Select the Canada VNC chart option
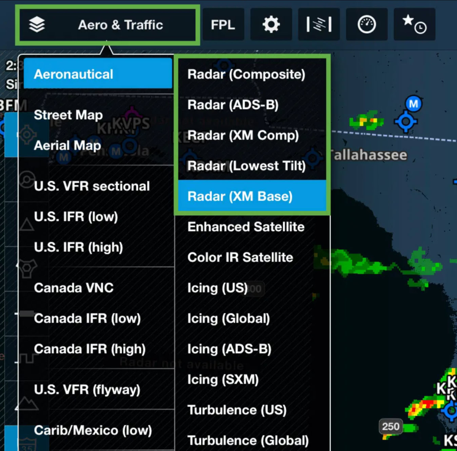457x451 pixels. 74,288
